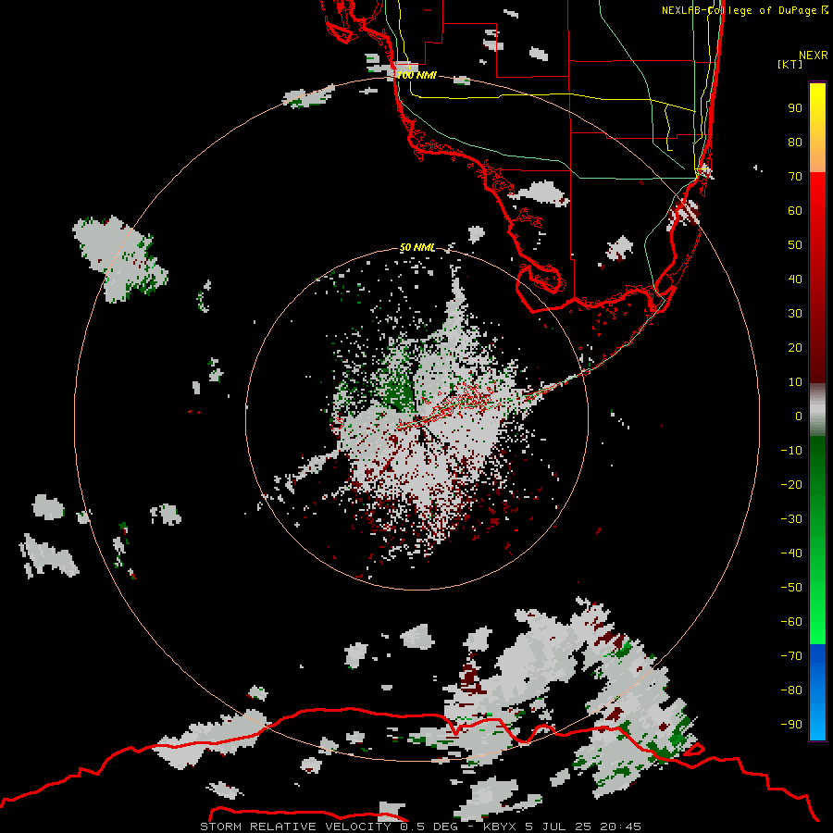Click the 60 value on the velocity scale
The image size is (833, 833).
point(795,210)
